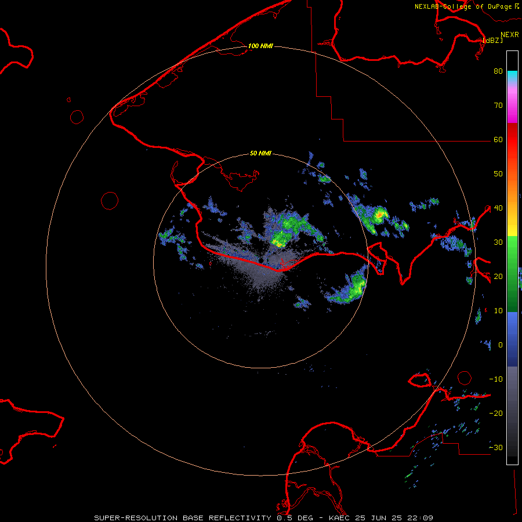
Task: Click the NEXR label above the color scale
Action: point(510,35)
